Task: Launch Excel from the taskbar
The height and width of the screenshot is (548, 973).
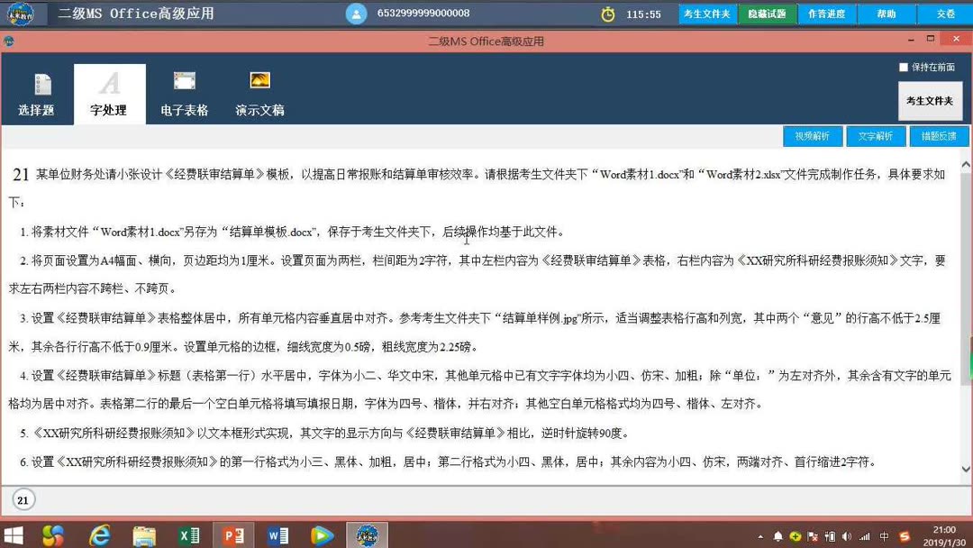Action: [189, 534]
